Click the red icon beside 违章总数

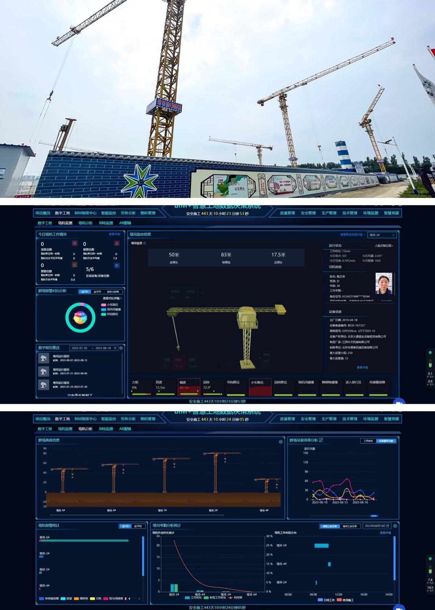(75, 243)
